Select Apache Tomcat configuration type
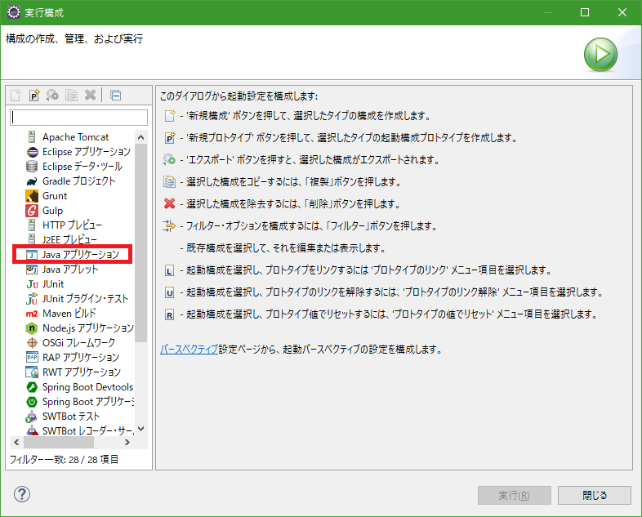The height and width of the screenshot is (517, 642). 75,137
